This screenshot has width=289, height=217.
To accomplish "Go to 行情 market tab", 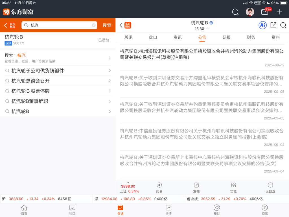I will point(168,210).
